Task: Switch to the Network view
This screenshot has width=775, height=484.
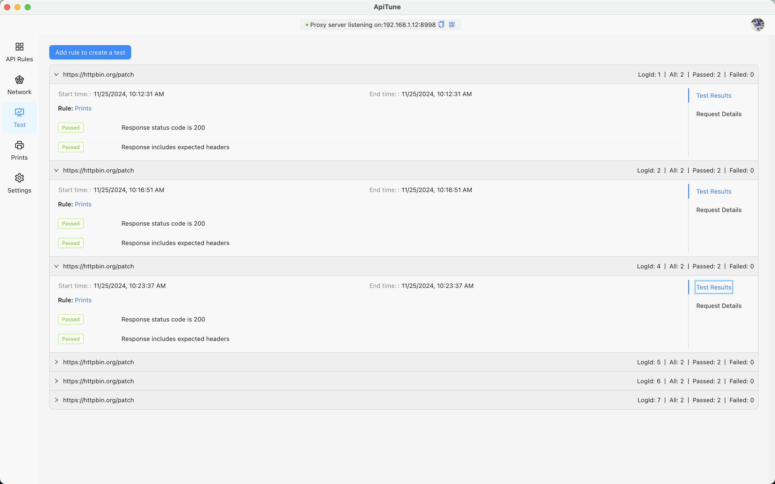Action: pyautogui.click(x=19, y=85)
